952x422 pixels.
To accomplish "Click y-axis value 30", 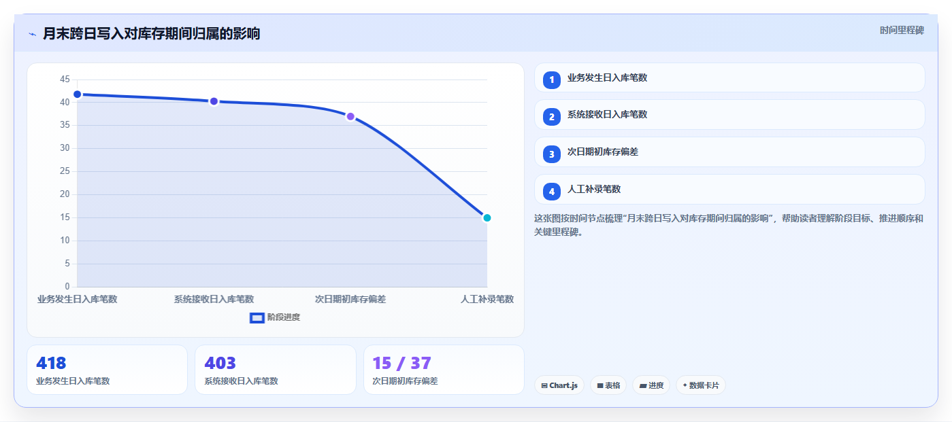I will pyautogui.click(x=65, y=148).
